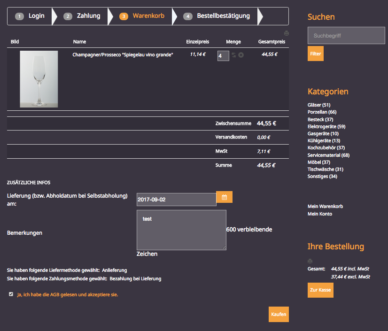Screen dimensions: 388x331
Task: Open the champagne glass product thumbnail
Action: click(39, 79)
